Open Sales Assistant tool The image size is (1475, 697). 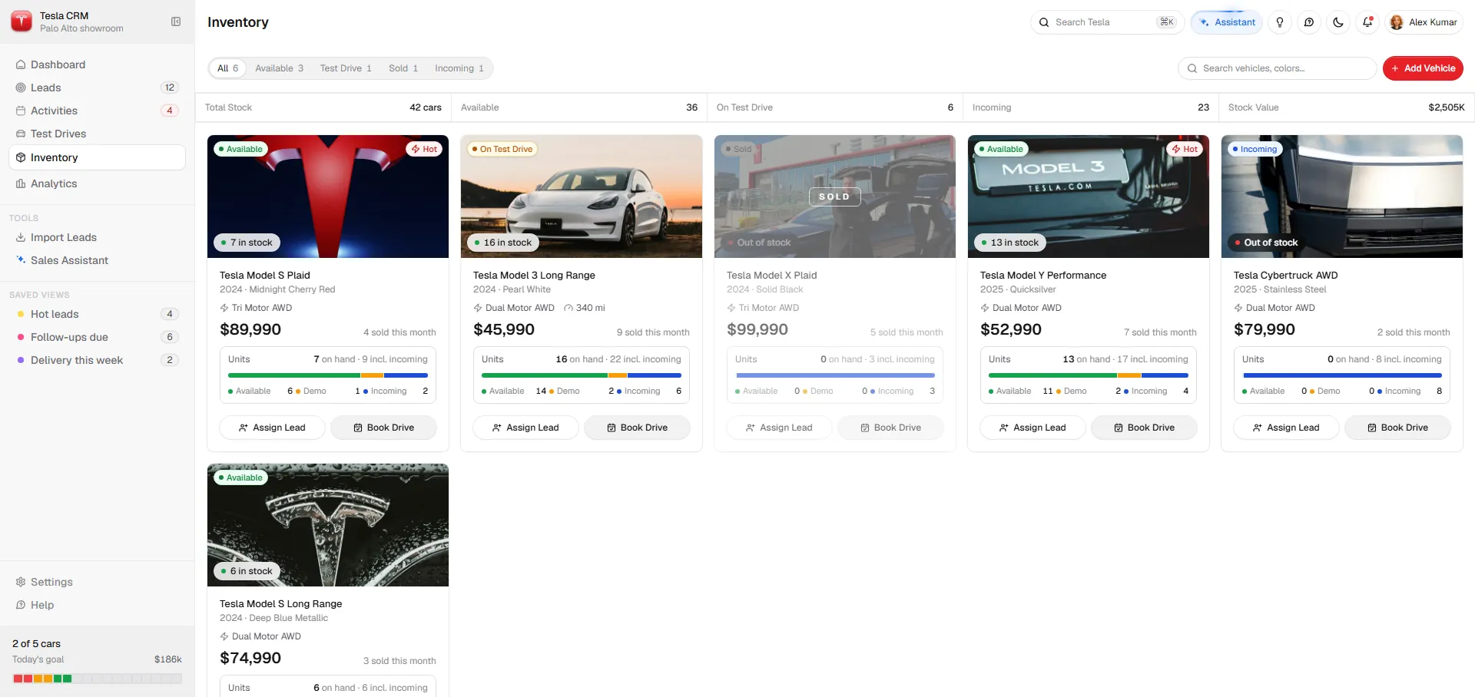point(97,260)
